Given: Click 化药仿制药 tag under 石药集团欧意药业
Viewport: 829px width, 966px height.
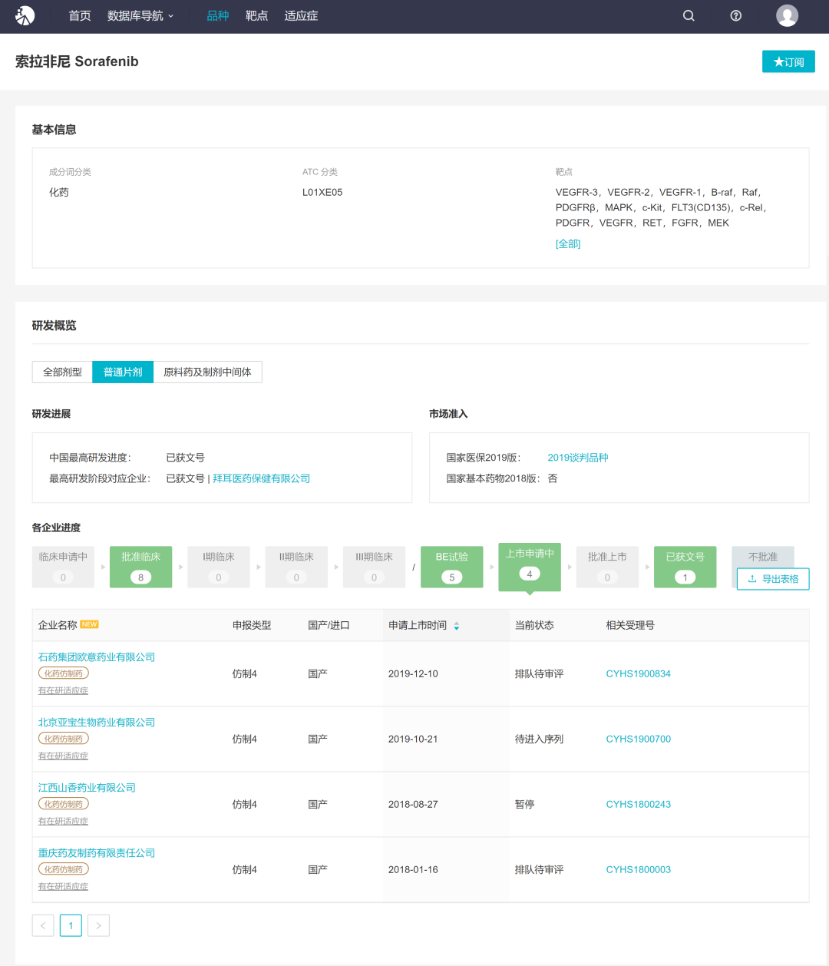Looking at the screenshot, I should [x=64, y=673].
